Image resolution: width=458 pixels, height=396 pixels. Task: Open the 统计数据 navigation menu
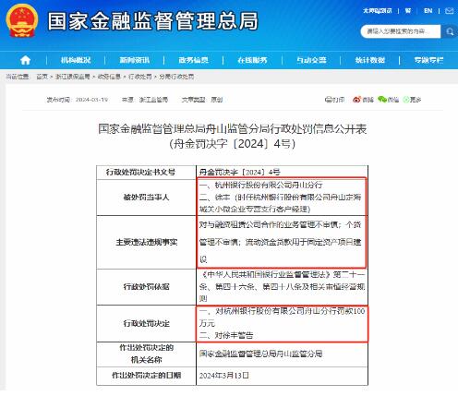pos(370,60)
